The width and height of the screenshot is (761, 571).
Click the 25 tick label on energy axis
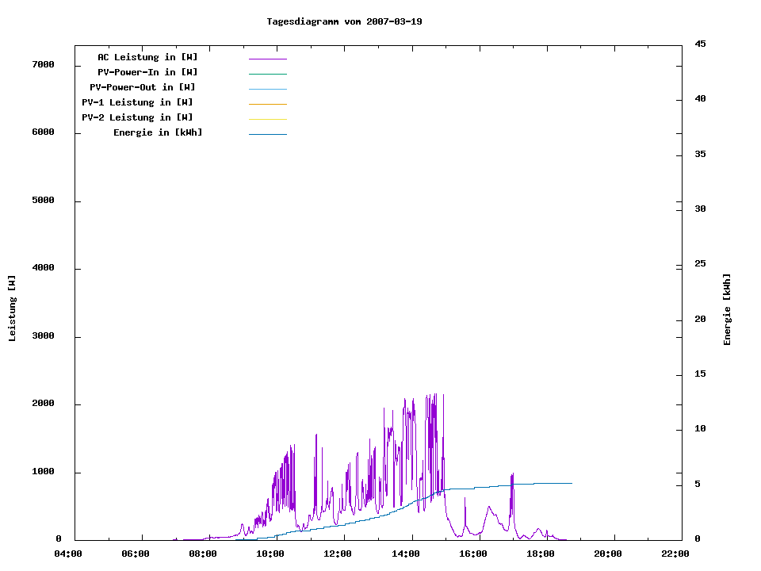pyautogui.click(x=700, y=263)
